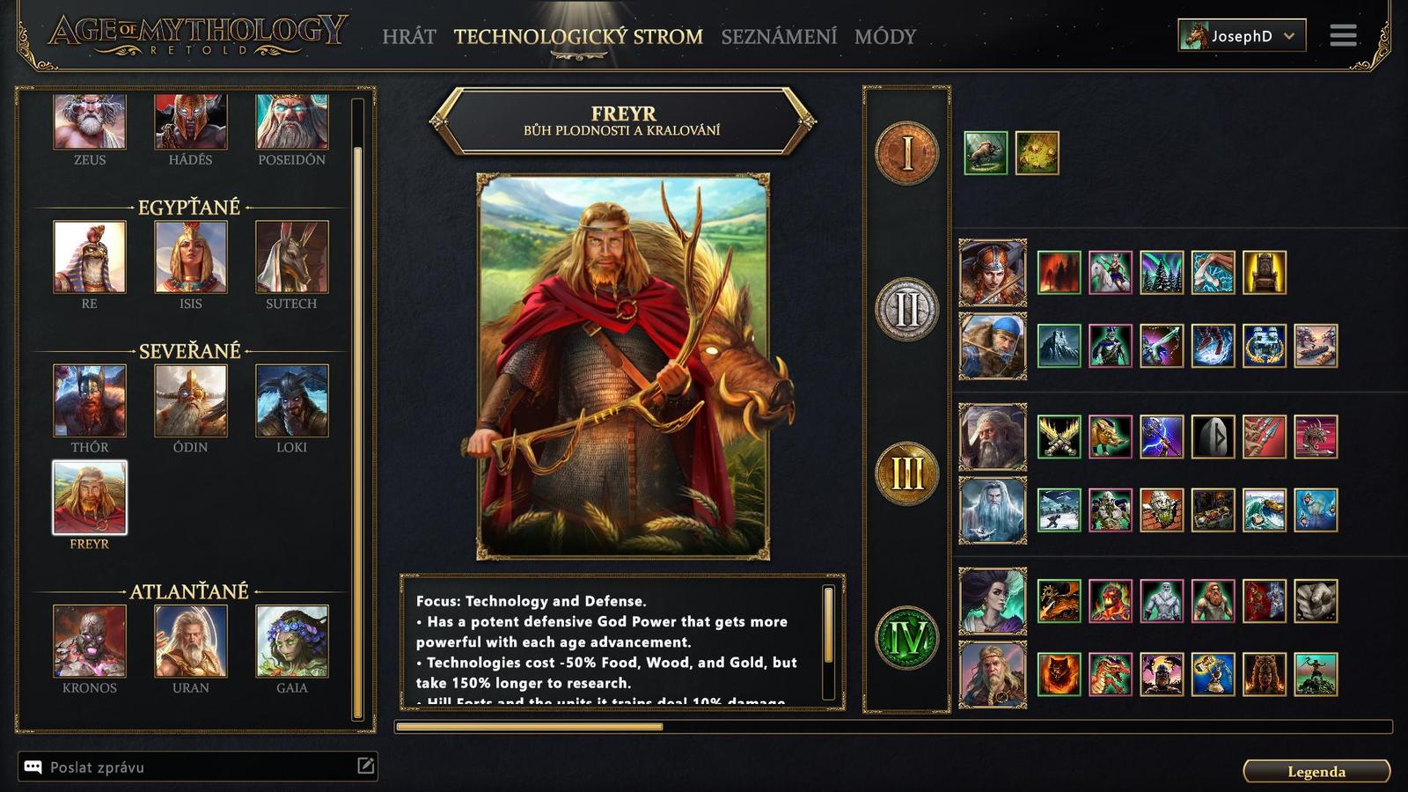Click the god list vertical scrollbar
This screenshot has width=1408, height=792.
pos(357,409)
